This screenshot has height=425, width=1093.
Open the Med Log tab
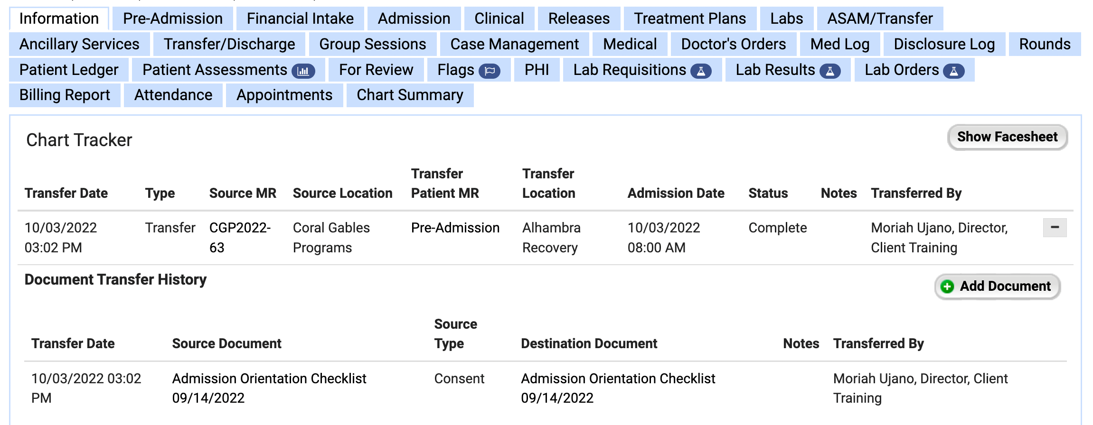coord(839,44)
